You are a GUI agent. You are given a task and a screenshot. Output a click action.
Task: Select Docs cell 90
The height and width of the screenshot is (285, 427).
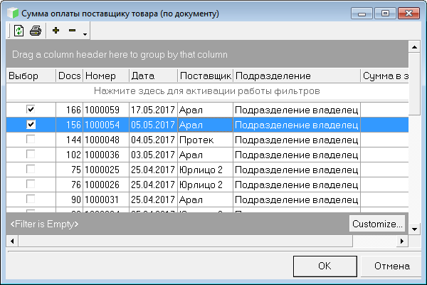[70, 200]
